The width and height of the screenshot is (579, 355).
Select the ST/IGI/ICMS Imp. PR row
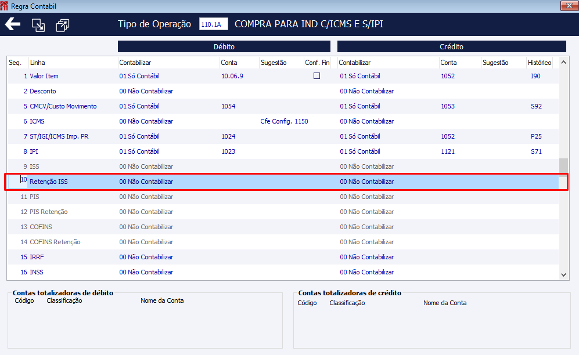[283, 136]
